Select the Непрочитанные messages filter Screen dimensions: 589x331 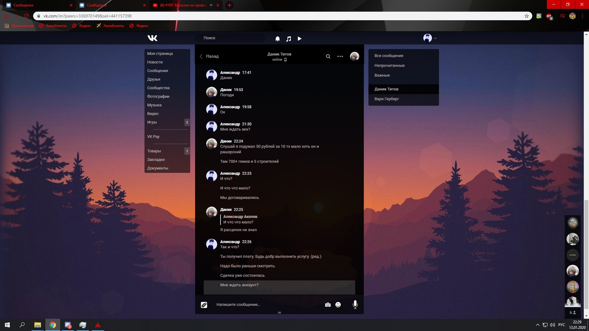coord(389,65)
